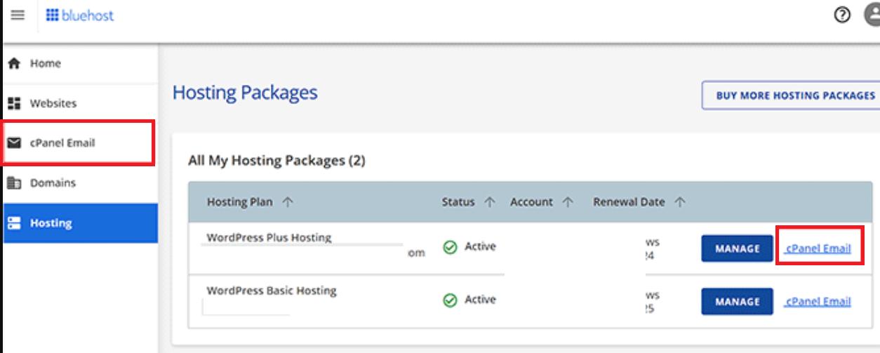The image size is (880, 353).
Task: Manage the WordPress Plus Hosting plan
Action: [x=737, y=248]
